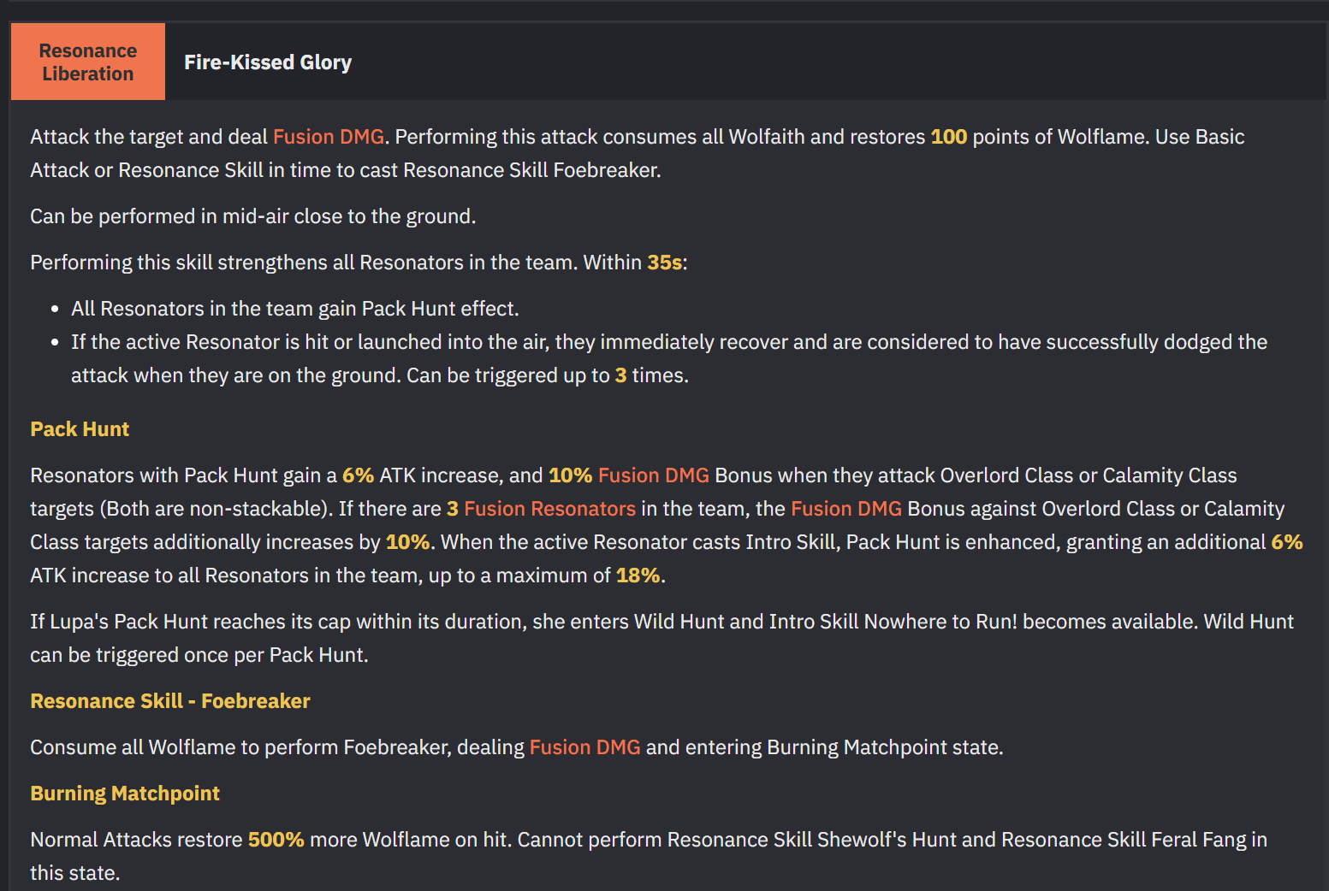1329x891 pixels.
Task: Click the bullet about gaining Pack Hunt effect
Action: (294, 309)
